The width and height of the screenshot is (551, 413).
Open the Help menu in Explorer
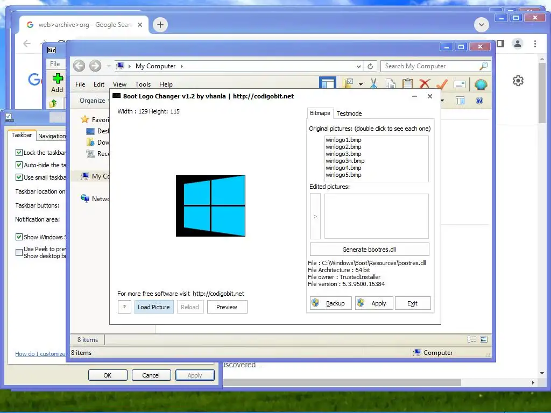pos(166,84)
